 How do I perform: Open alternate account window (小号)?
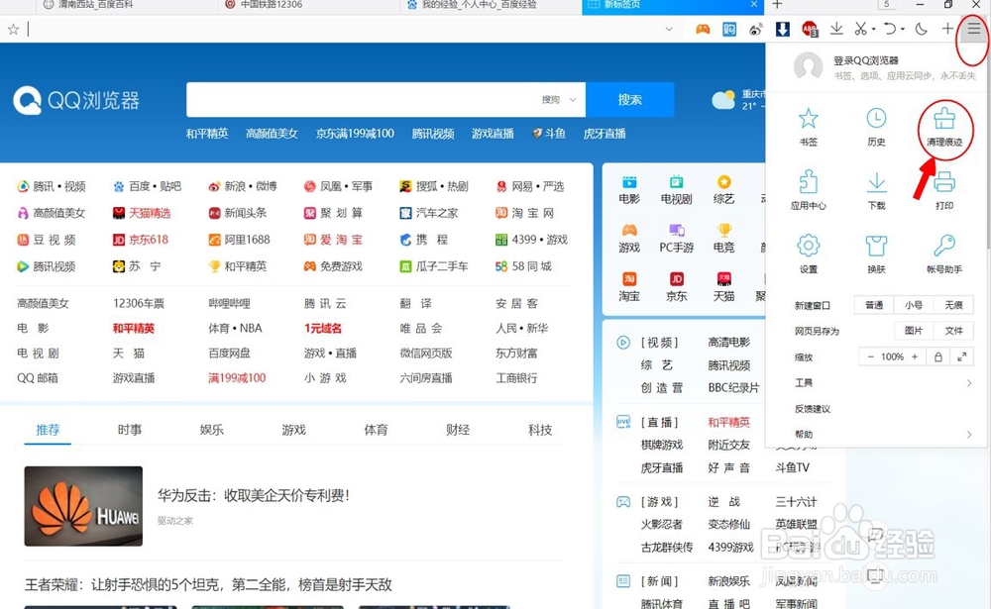pos(914,305)
